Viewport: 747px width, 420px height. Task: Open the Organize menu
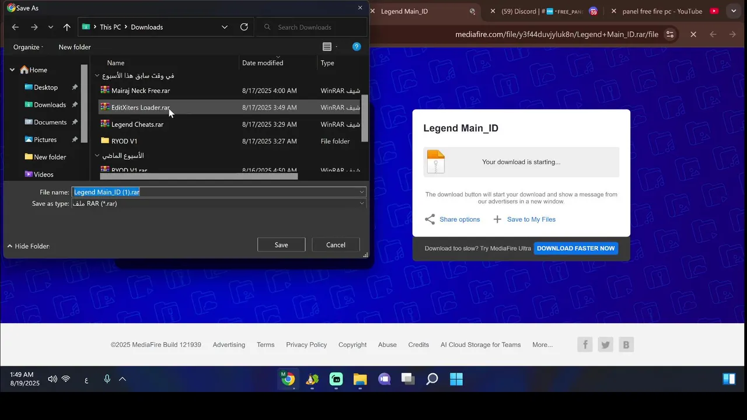pyautogui.click(x=28, y=47)
